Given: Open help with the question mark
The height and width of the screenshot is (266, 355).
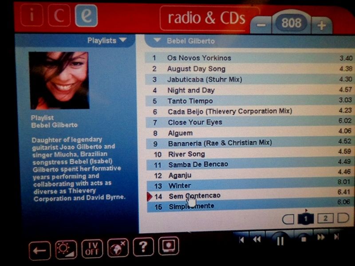Looking at the screenshot, I should [143, 247].
